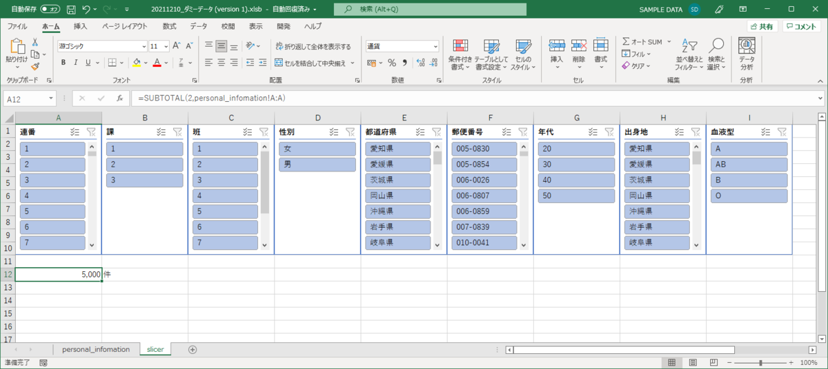The image size is (828, 369).
Task: Click the Paste (貼り付け) icon
Action: coord(17,47)
